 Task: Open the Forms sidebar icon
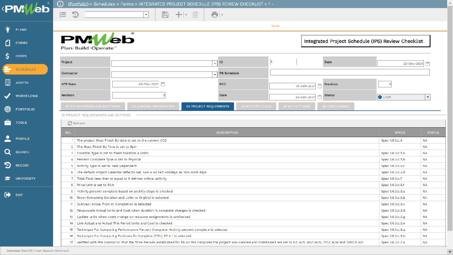coord(8,43)
